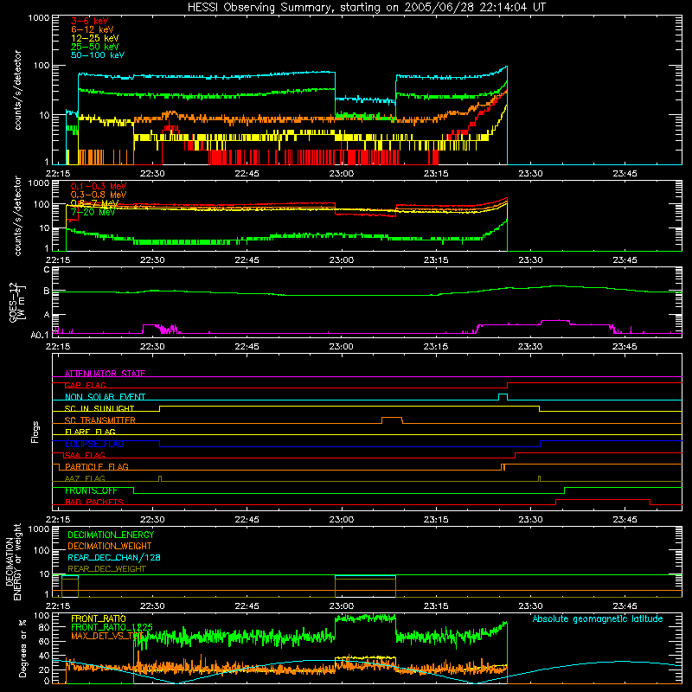Click the FLARE_FLAG label
The width and height of the screenshot is (692, 692).
point(90,432)
